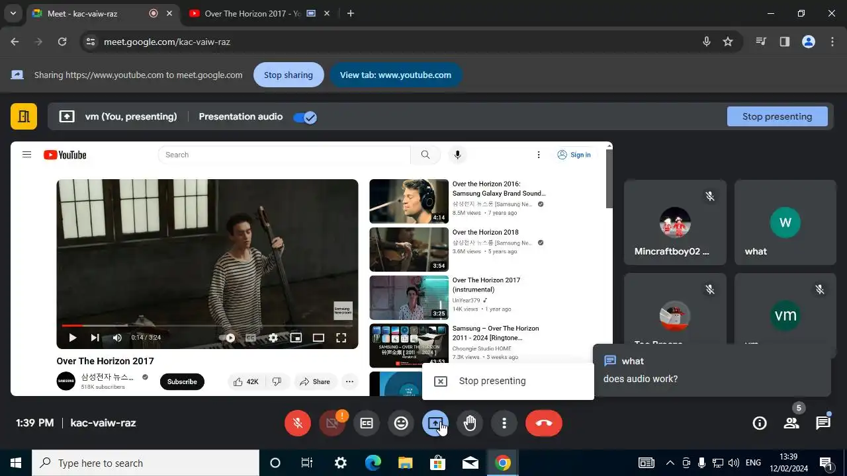The image size is (847, 476).
Task: Toggle captions button in Meet
Action: [x=367, y=423]
